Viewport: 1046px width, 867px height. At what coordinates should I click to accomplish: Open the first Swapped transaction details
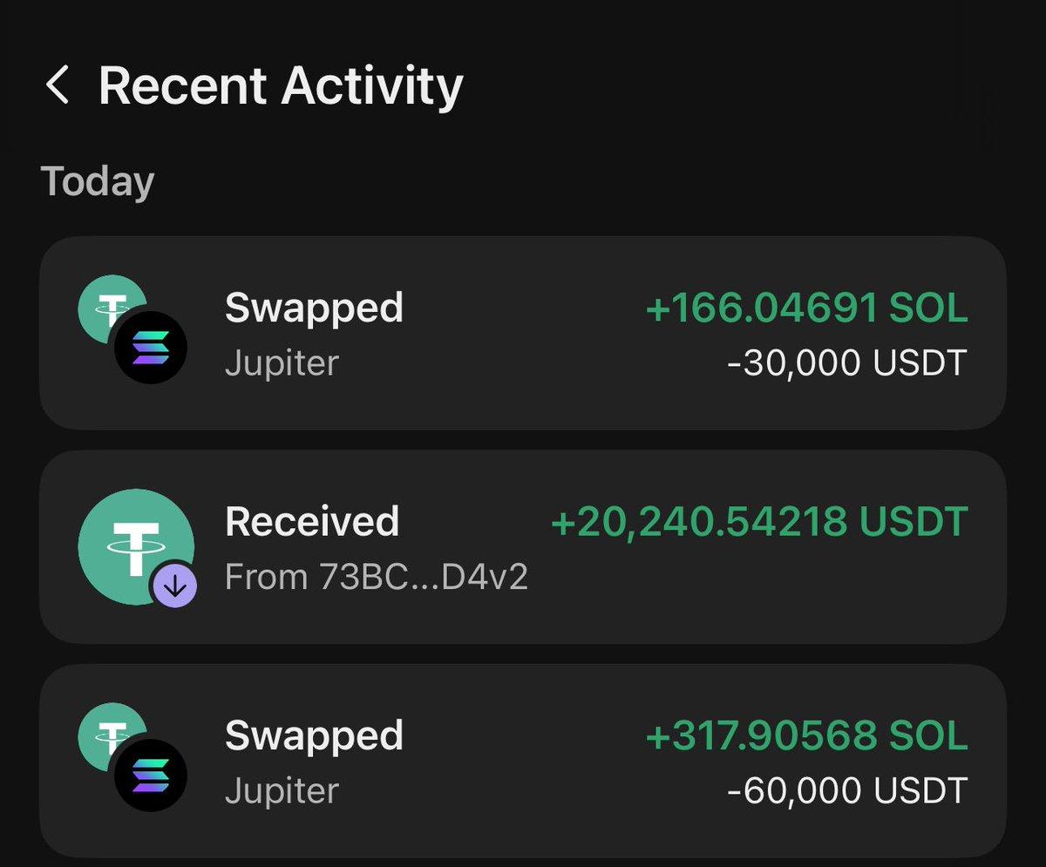click(523, 334)
